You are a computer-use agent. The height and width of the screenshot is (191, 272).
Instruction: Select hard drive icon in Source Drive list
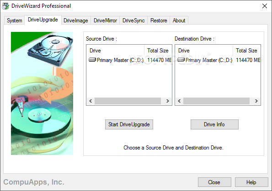[92, 60]
